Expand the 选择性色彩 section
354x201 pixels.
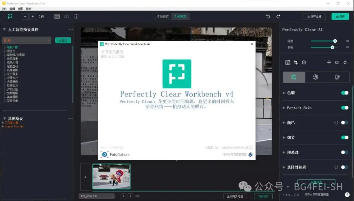click(x=284, y=167)
